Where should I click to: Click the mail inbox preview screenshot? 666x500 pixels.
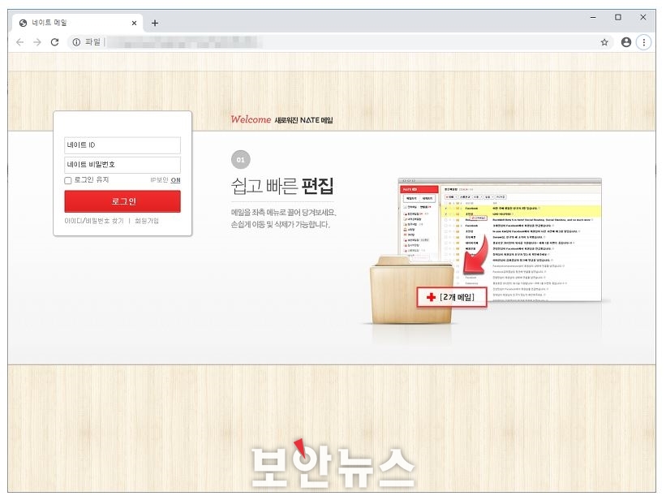click(500, 240)
